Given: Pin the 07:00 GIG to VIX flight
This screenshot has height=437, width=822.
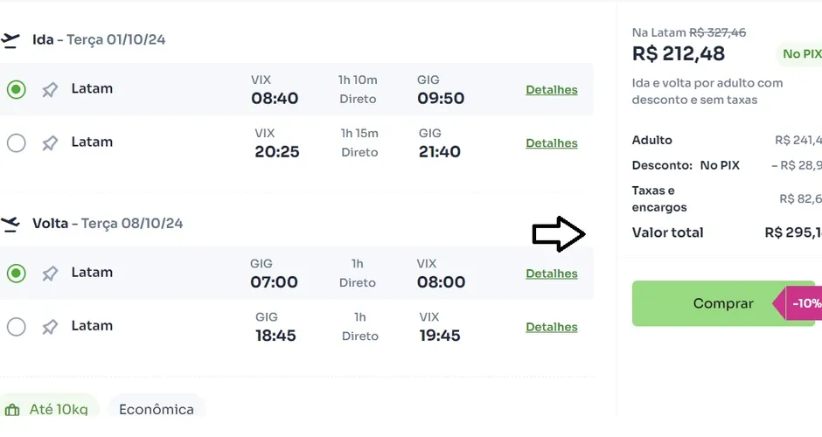Looking at the screenshot, I should [50, 274].
